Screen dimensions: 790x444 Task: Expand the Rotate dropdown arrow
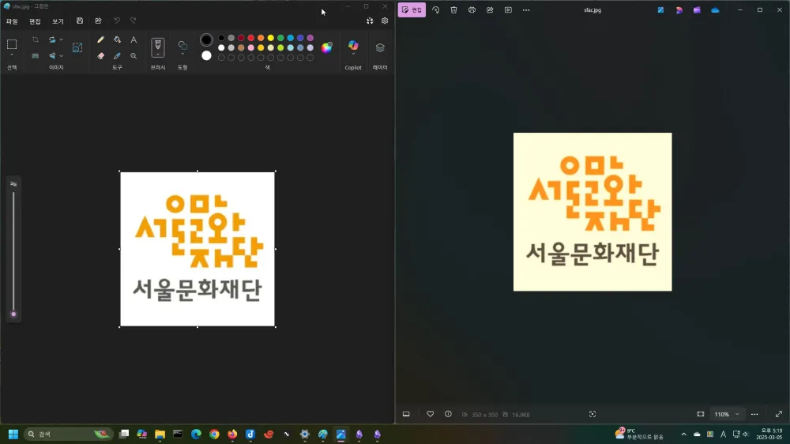[x=62, y=40]
